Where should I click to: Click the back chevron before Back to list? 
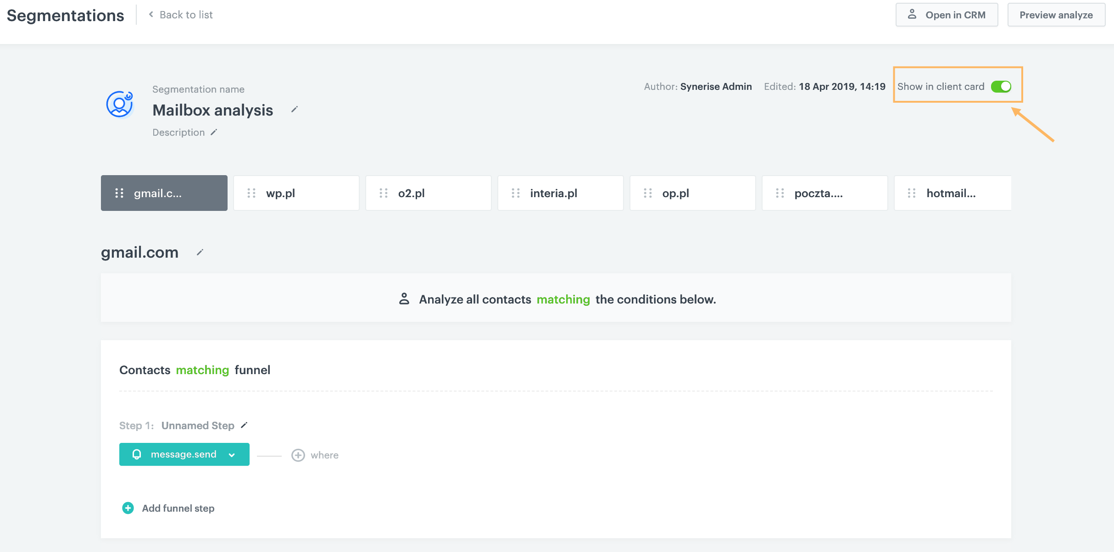click(150, 14)
